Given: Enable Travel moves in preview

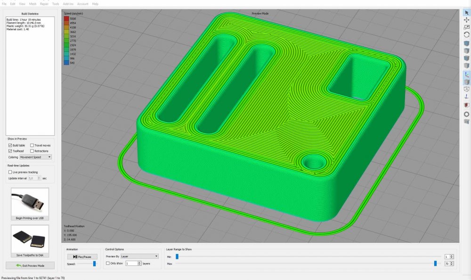Looking at the screenshot, I should [x=32, y=146].
